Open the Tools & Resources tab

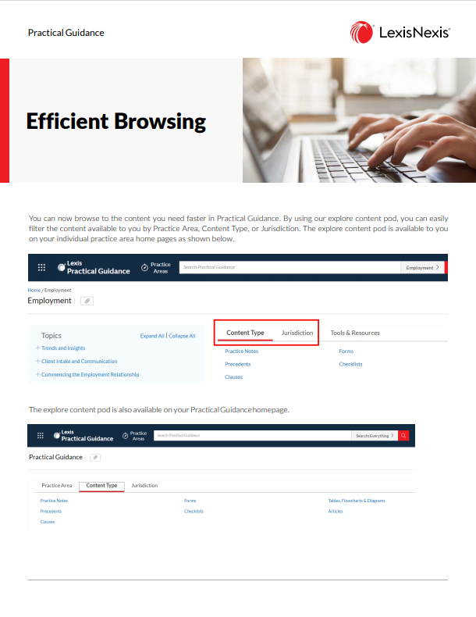[355, 333]
